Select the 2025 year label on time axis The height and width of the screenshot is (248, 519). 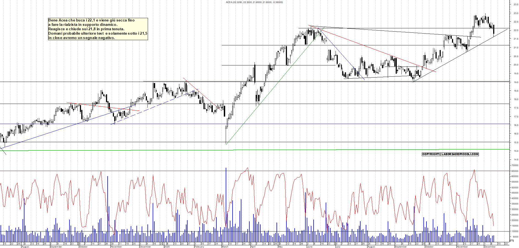tap(167, 247)
